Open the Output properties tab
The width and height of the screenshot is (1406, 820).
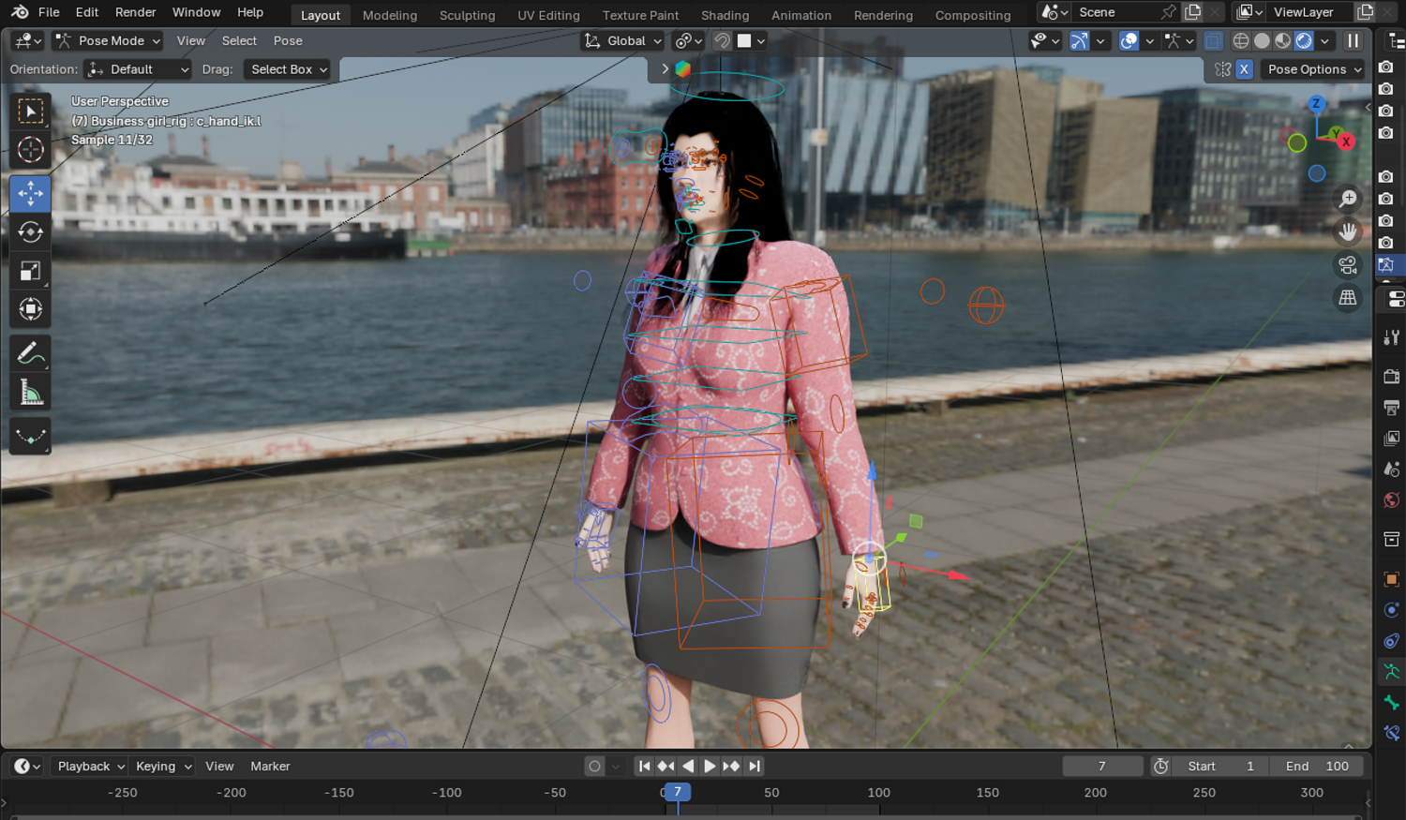pyautogui.click(x=1392, y=408)
